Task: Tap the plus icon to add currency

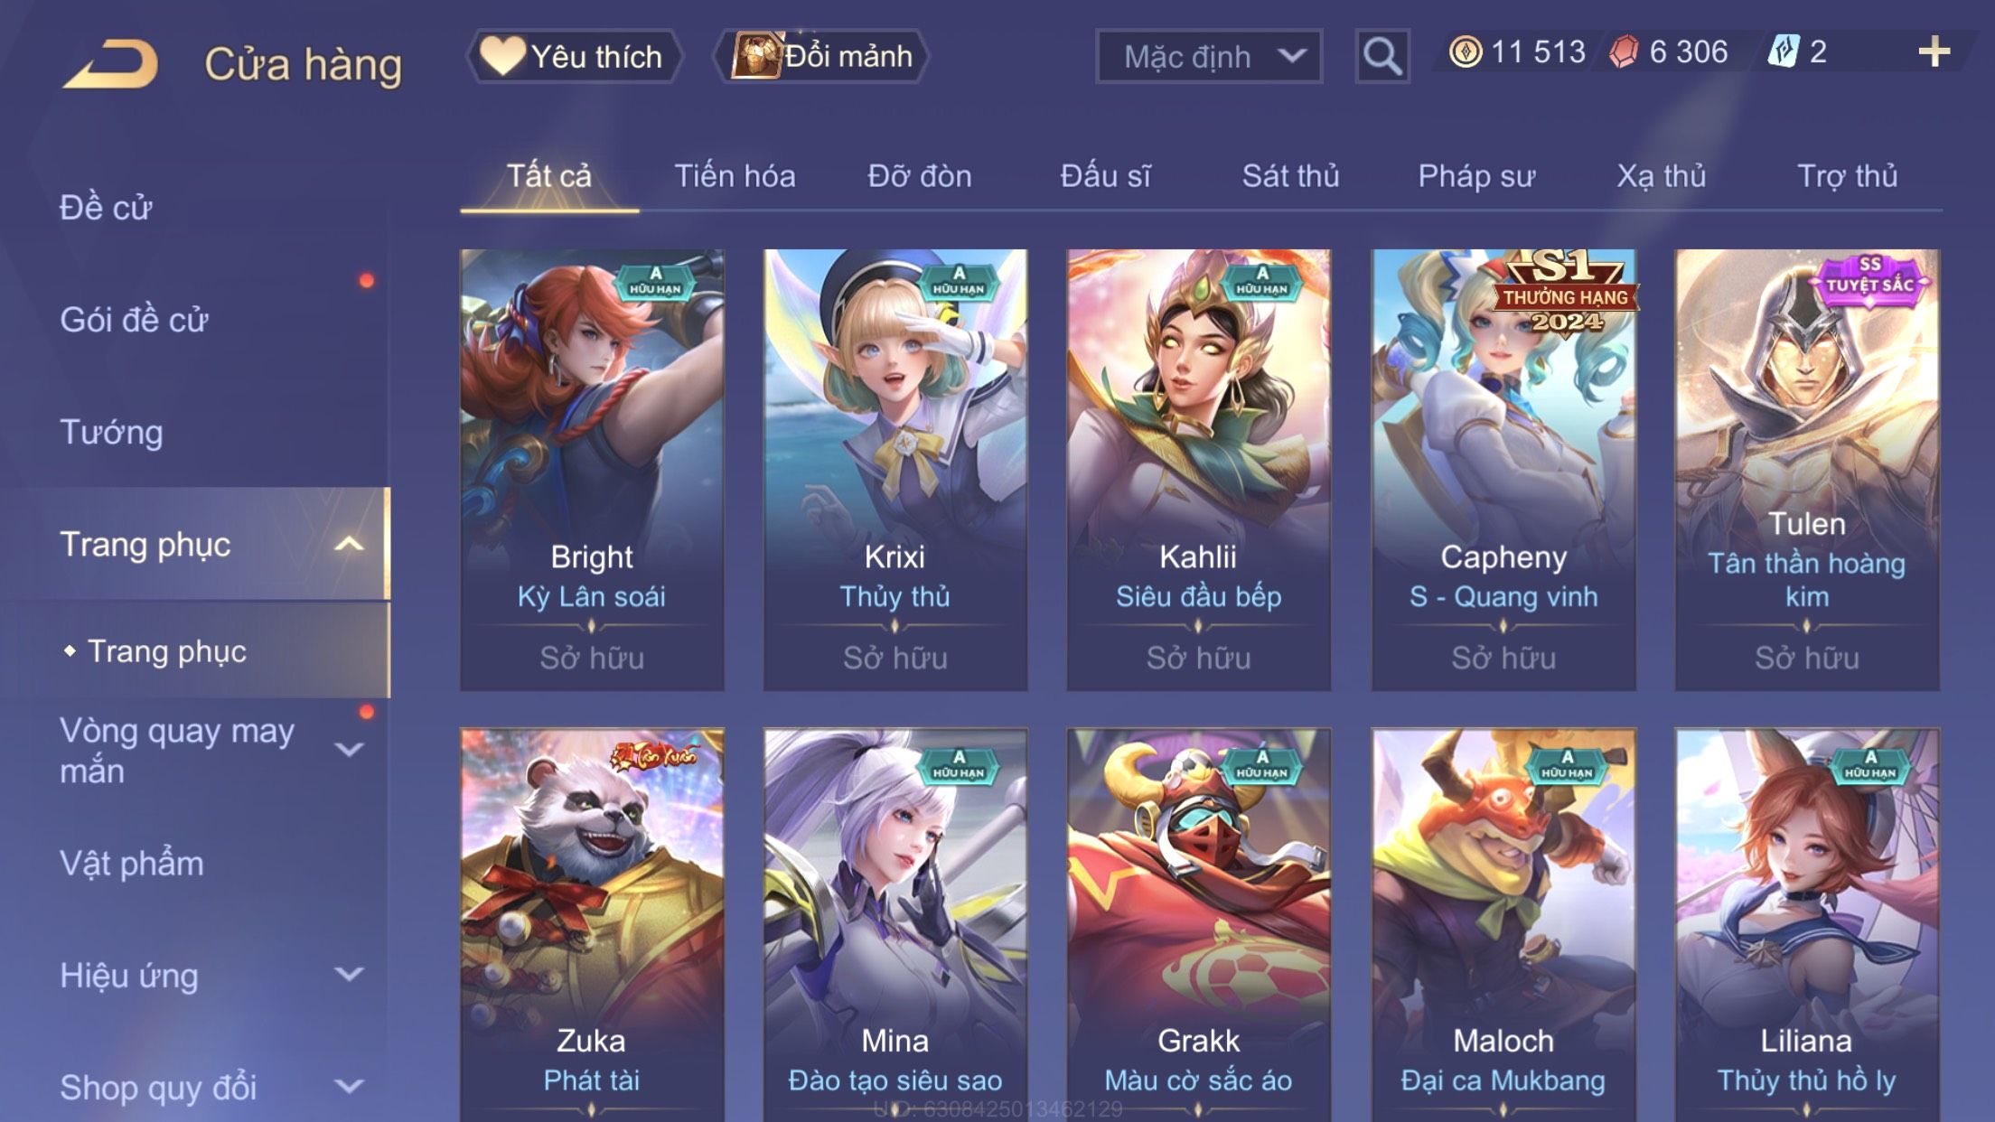Action: [x=1934, y=51]
